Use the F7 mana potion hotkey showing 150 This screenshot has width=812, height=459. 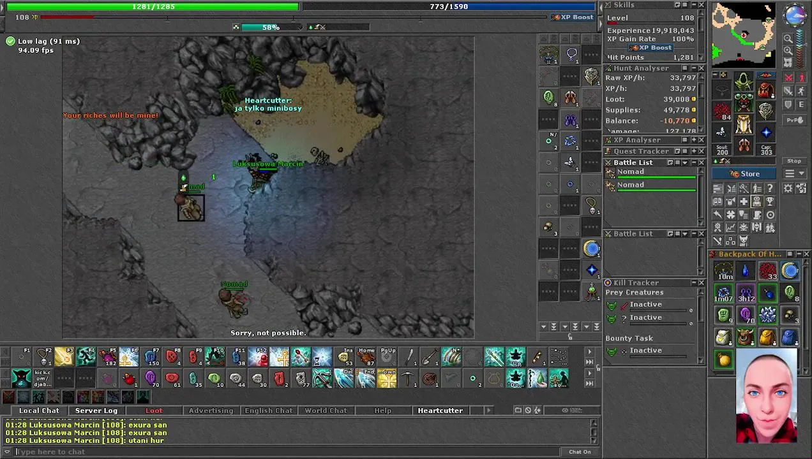151,358
